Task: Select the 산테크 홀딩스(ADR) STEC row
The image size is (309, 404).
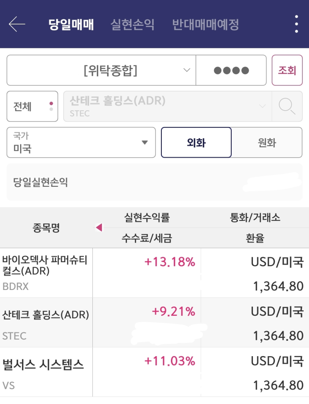Action: click(x=46, y=322)
